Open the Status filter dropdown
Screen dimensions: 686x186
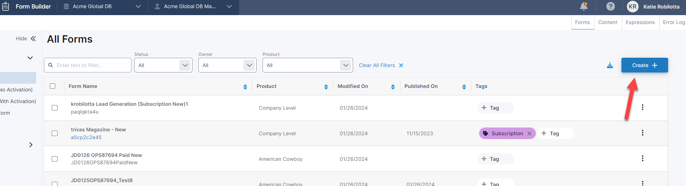163,65
